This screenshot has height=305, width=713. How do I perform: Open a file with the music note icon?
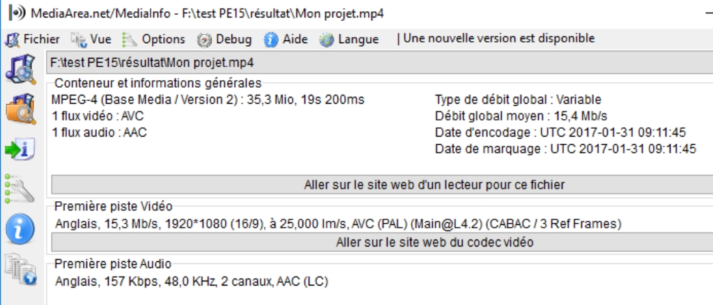(x=21, y=69)
